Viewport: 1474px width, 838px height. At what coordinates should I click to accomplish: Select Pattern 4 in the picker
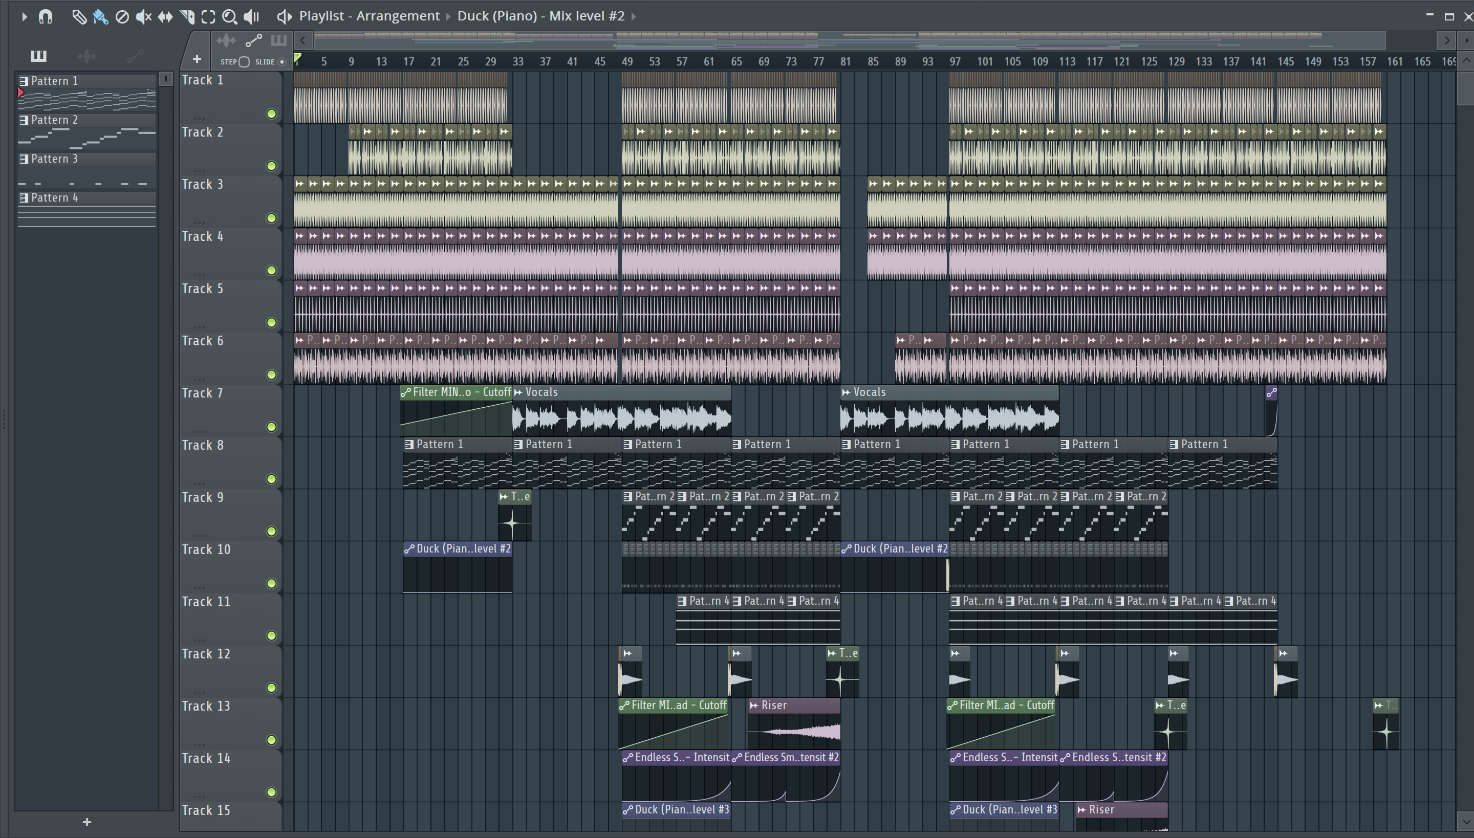click(x=86, y=210)
